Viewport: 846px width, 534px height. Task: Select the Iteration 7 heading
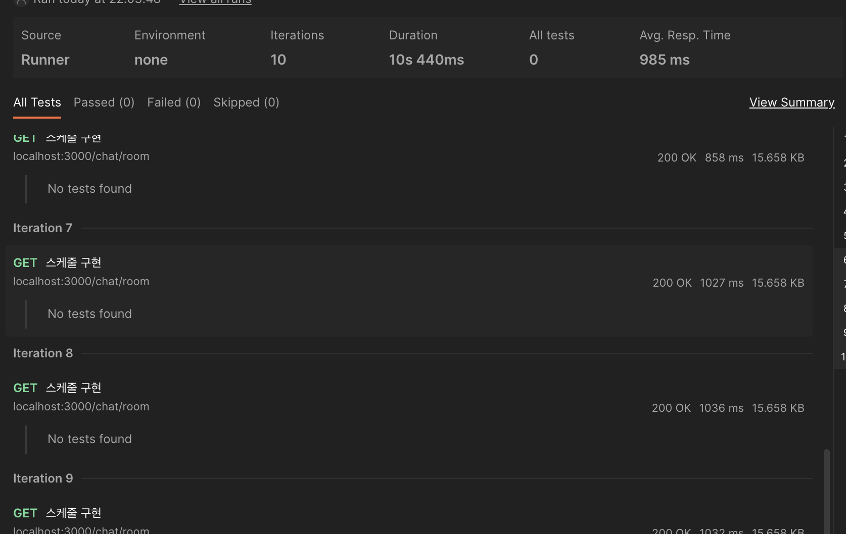[42, 228]
